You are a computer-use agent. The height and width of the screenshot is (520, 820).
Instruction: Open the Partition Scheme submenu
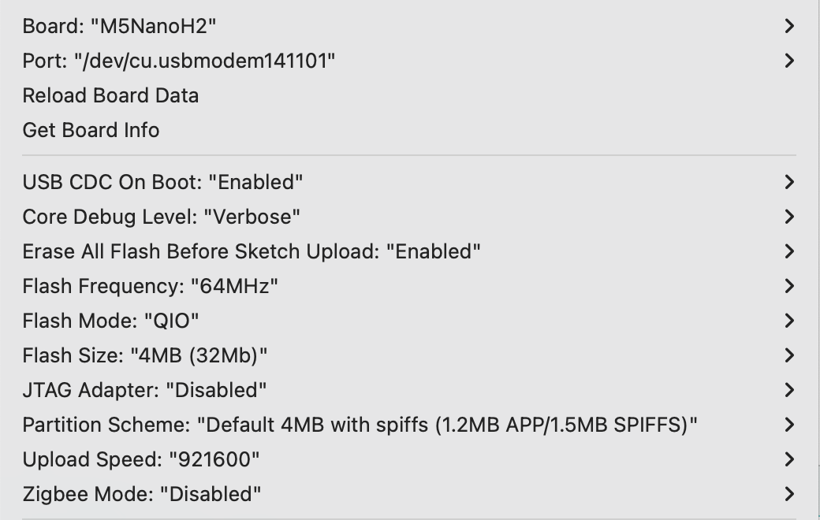360,425
